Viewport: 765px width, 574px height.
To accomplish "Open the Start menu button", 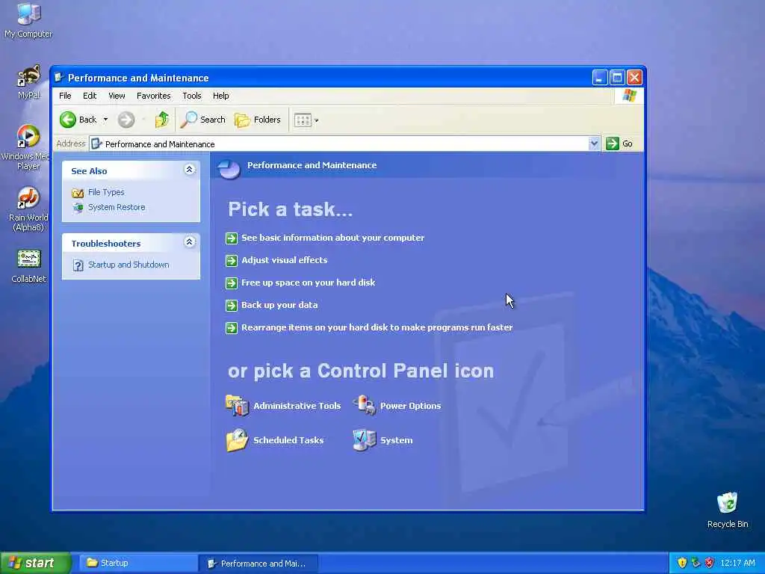I will point(35,563).
